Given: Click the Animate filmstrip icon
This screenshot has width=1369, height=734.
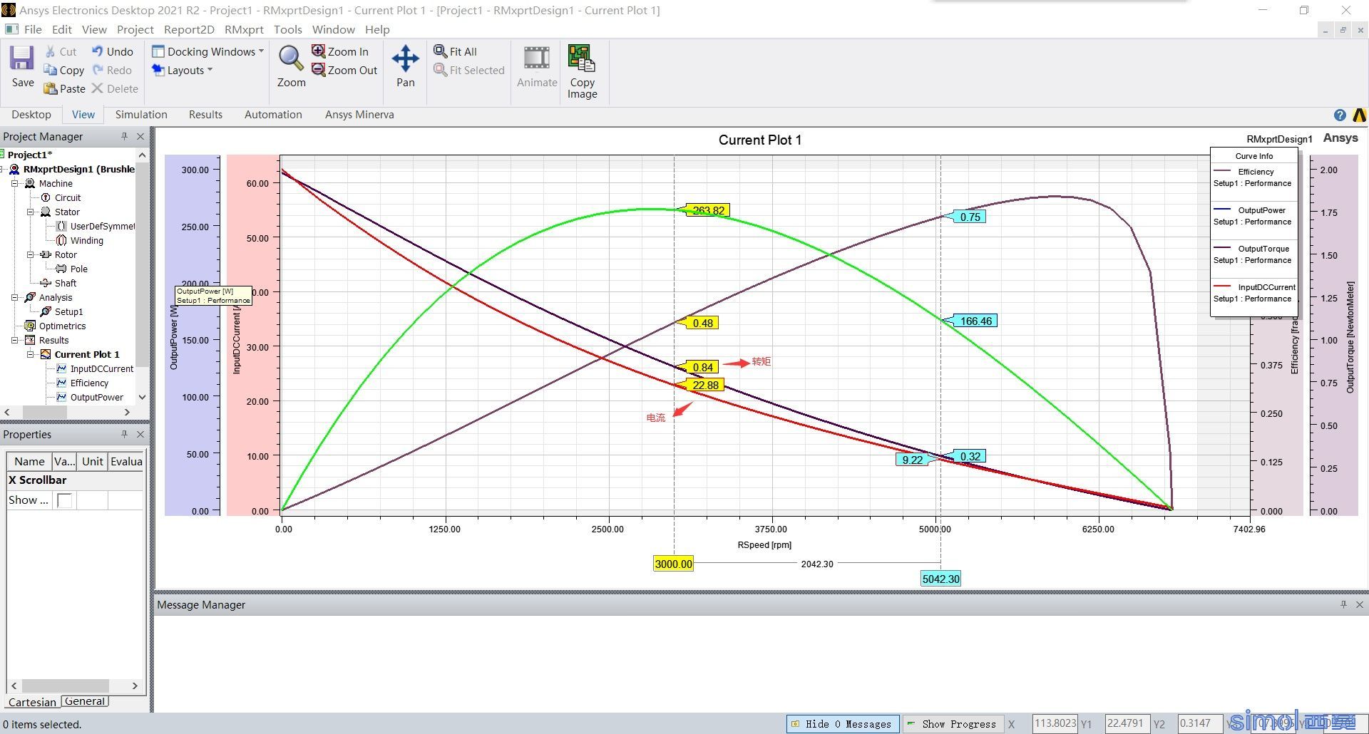Looking at the screenshot, I should tap(537, 58).
